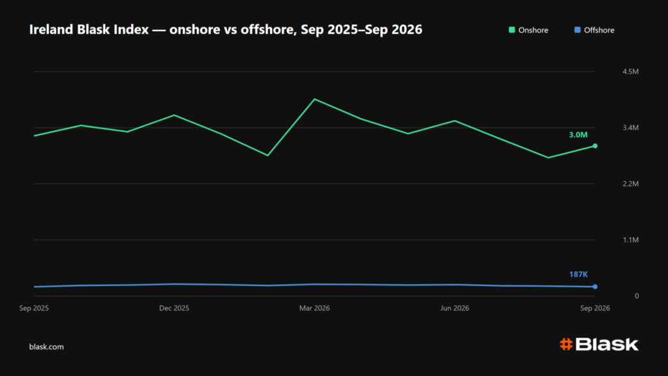
Task: Select the Onshore endpoint marker dot
Action: coord(595,146)
